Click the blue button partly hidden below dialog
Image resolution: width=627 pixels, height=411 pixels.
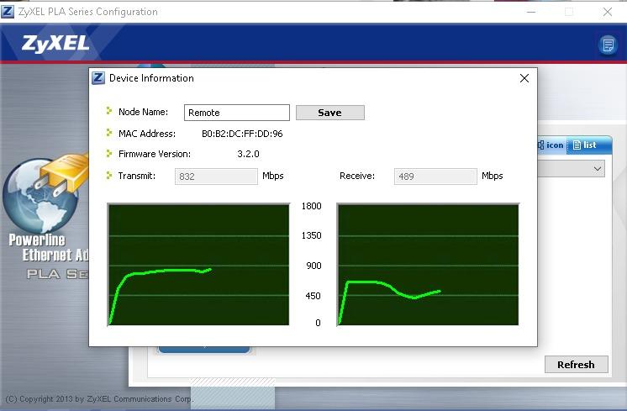tap(204, 350)
